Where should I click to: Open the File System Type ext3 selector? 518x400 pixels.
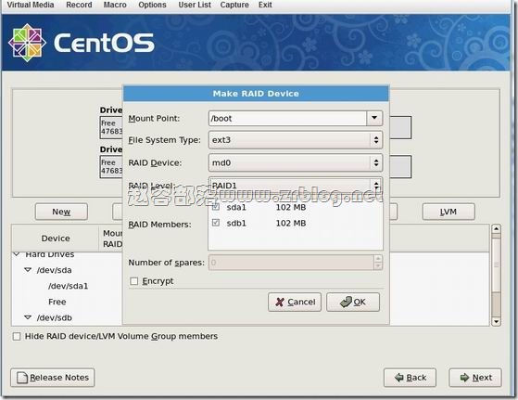(x=296, y=139)
